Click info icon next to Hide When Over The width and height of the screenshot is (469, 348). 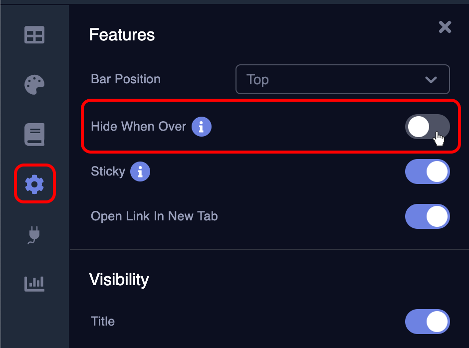(x=202, y=127)
